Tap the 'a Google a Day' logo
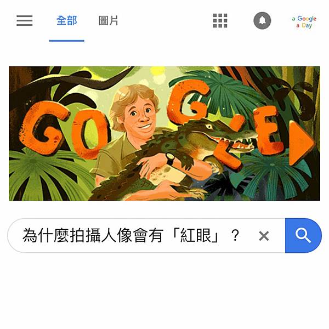 pyautogui.click(x=304, y=22)
